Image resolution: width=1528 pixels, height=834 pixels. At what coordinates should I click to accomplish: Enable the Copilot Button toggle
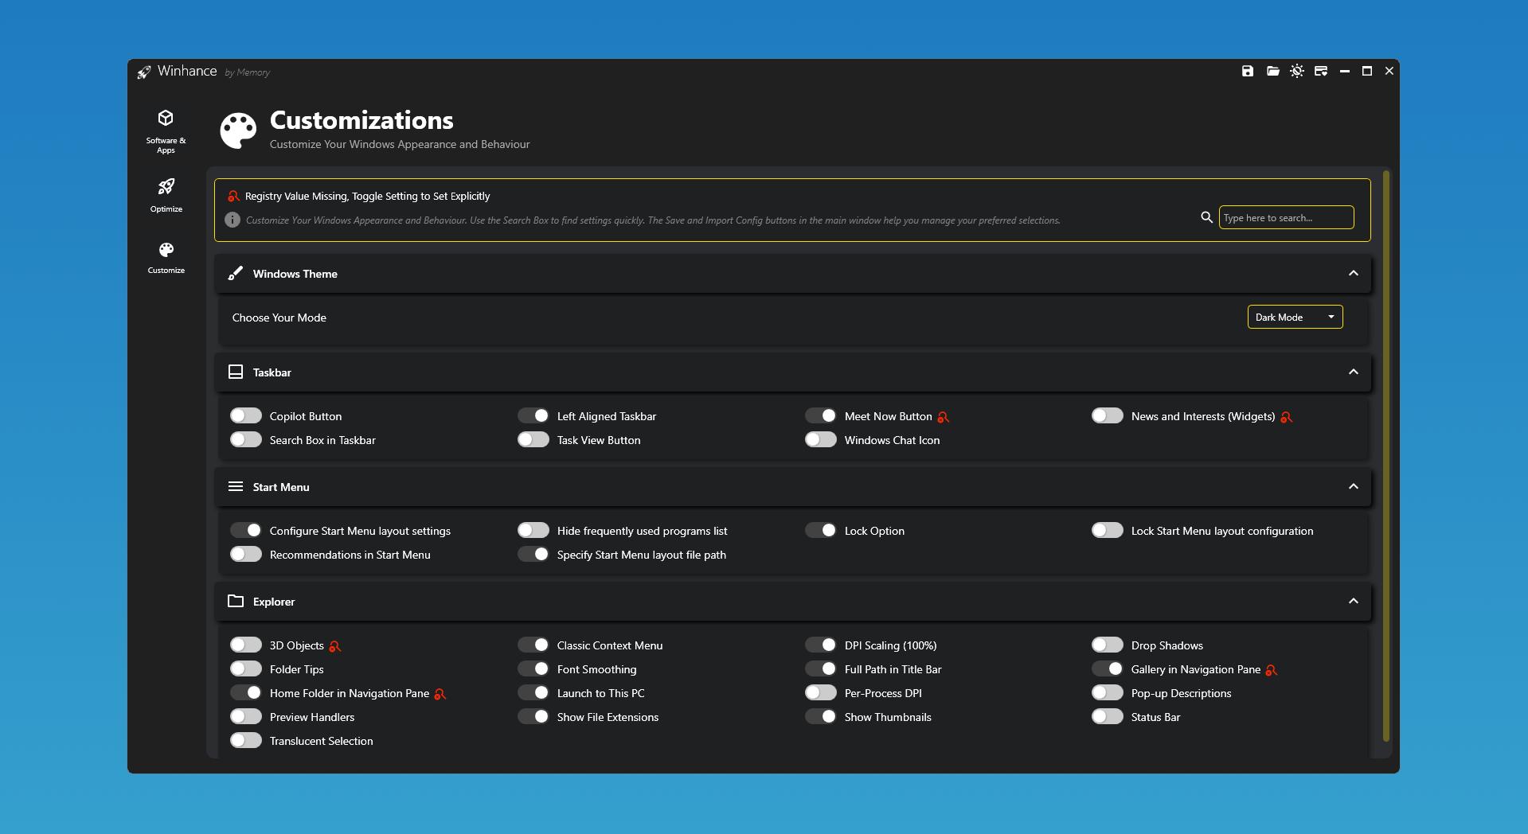pos(246,416)
